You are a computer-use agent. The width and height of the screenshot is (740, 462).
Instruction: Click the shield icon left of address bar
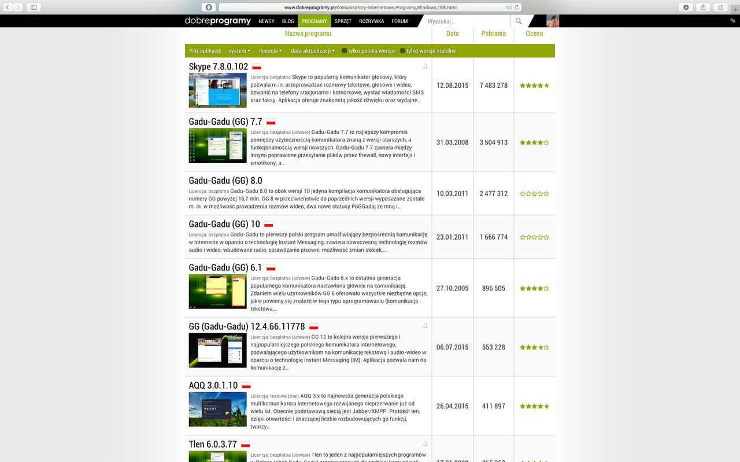pos(209,7)
